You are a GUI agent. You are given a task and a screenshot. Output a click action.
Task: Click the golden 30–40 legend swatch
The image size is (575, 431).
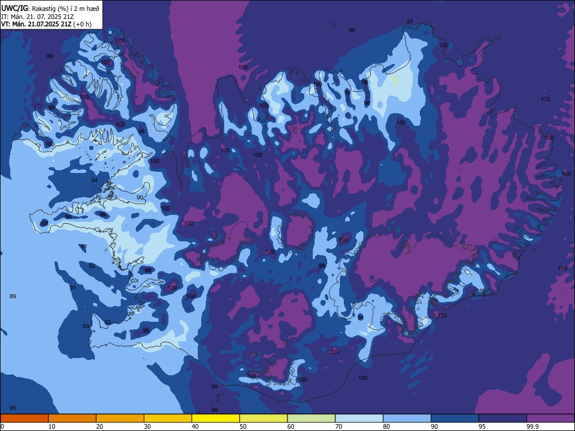(168, 418)
